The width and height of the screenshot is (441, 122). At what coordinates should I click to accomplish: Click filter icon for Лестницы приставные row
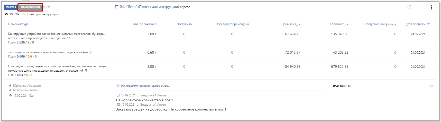click(x=91, y=52)
